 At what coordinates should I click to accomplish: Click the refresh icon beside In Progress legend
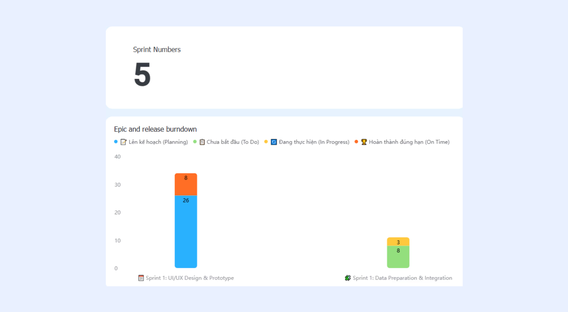274,142
